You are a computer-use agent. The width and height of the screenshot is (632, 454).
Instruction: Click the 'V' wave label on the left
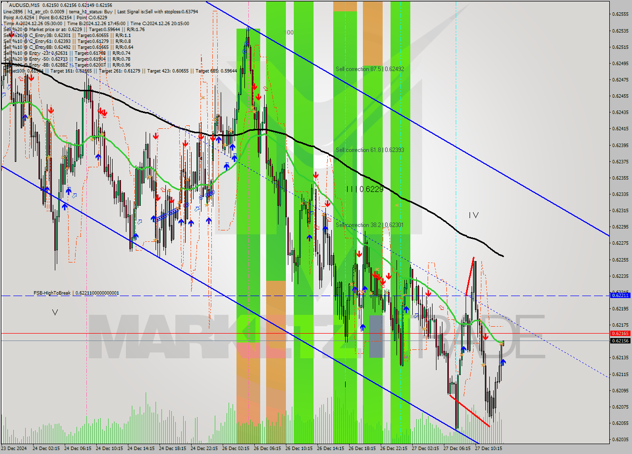55,312
